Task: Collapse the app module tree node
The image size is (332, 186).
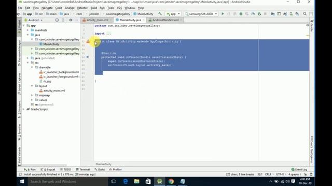Action: pyautogui.click(x=24, y=25)
